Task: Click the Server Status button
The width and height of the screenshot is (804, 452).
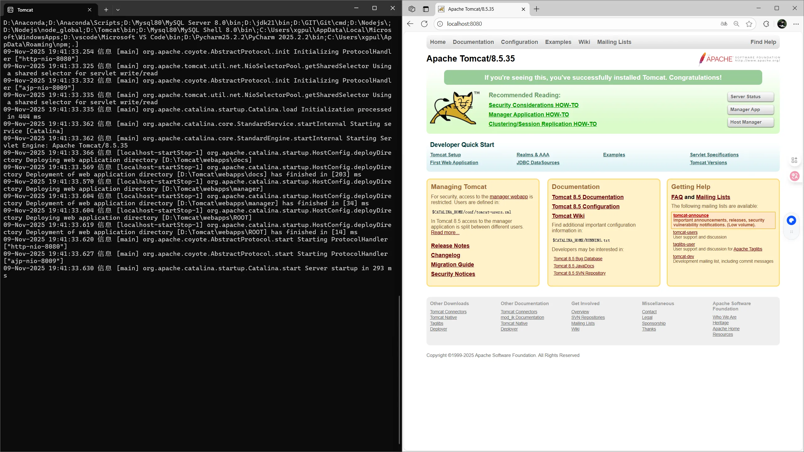Action: (750, 97)
